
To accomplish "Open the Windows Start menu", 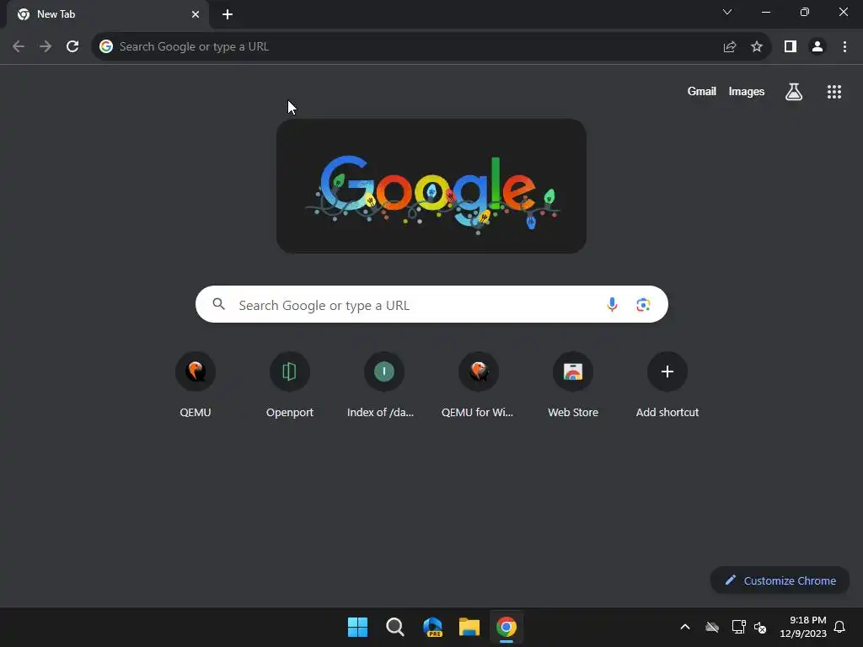I will [x=357, y=627].
